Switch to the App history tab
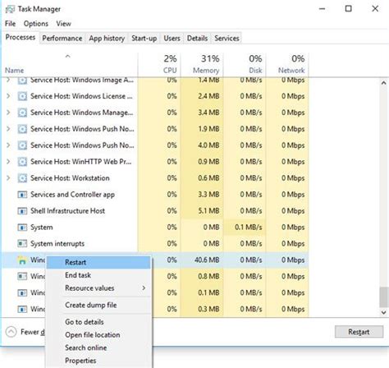The width and height of the screenshot is (389, 368). (x=107, y=38)
